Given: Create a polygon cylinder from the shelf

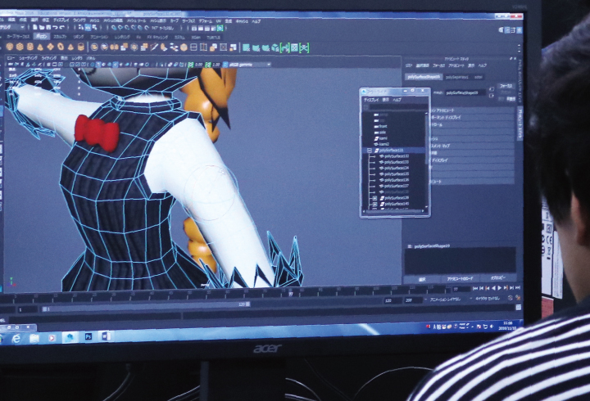Looking at the screenshot, I should pyautogui.click(x=29, y=47).
